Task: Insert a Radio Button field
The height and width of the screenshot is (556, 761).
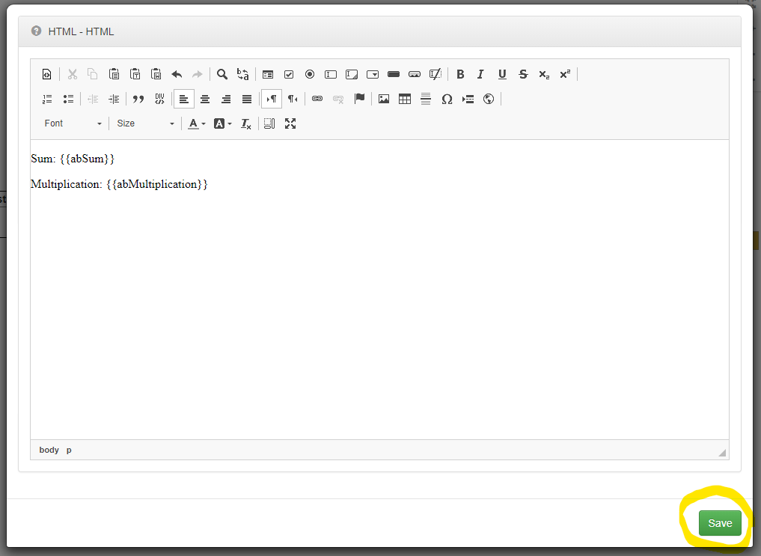Action: point(310,74)
